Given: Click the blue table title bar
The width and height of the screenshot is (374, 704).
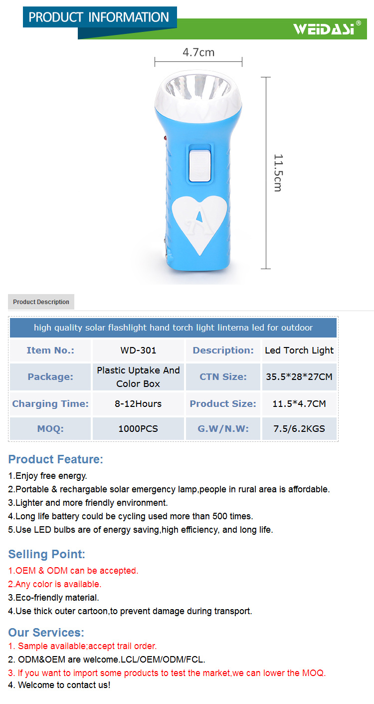Looking at the screenshot, I should pos(173,328).
